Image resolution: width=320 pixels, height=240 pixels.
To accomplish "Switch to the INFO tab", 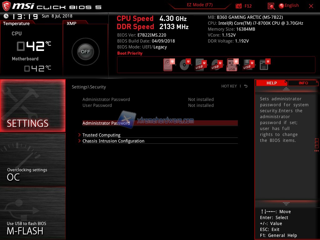I will coord(303,83).
